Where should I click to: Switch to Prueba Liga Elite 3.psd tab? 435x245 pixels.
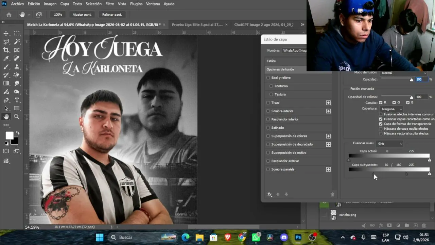tap(197, 24)
